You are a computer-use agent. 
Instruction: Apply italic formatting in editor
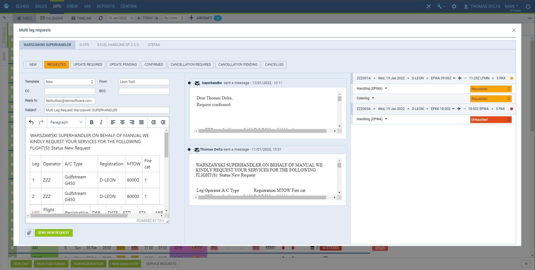tap(101, 122)
